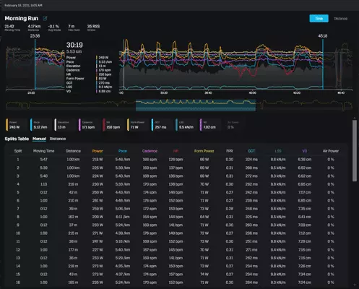This screenshot has width=359, height=289.
Task: Toggle the Elevation metric chip showing 13 m
Action: 64,125
